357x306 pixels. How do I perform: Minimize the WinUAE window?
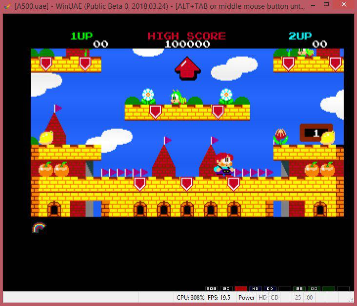tap(313, 4)
